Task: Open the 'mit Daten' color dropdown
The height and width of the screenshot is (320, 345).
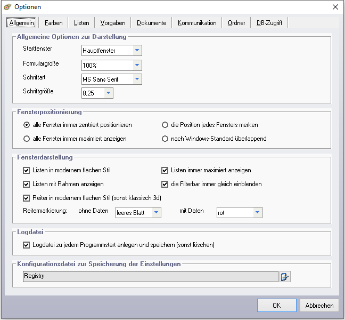Action: pos(257,212)
